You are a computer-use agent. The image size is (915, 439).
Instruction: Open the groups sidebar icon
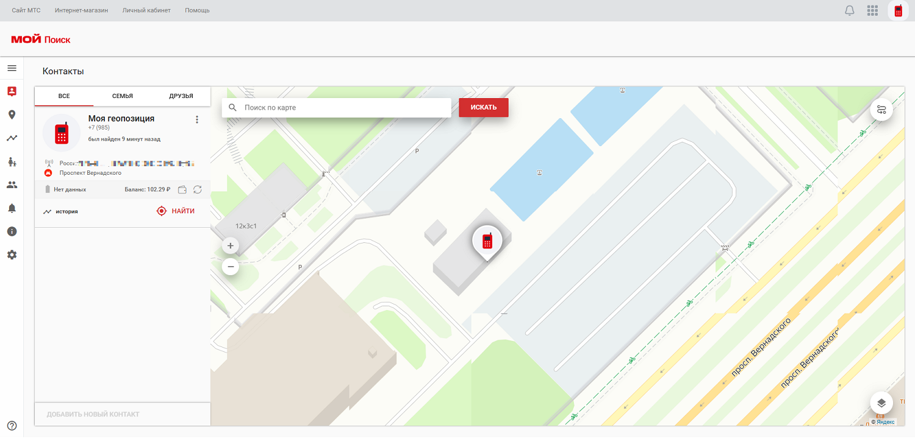[12, 184]
